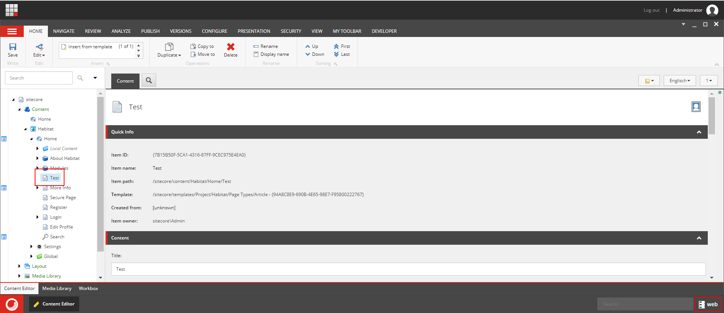Open the search options dropdown arrow

click(95, 78)
